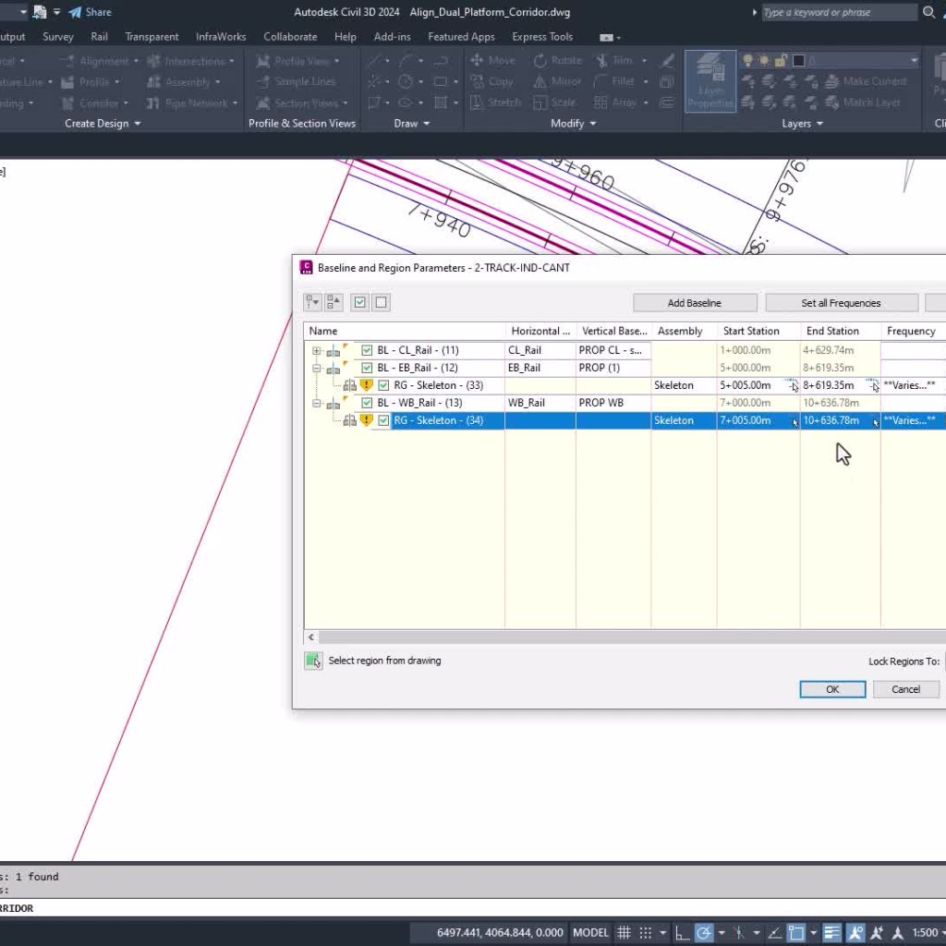This screenshot has height=946, width=946.
Task: Click the layer color swatch in Layers panel
Action: [798, 61]
